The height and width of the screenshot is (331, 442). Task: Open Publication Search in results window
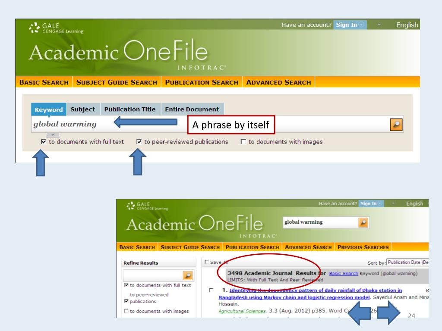[252, 247]
